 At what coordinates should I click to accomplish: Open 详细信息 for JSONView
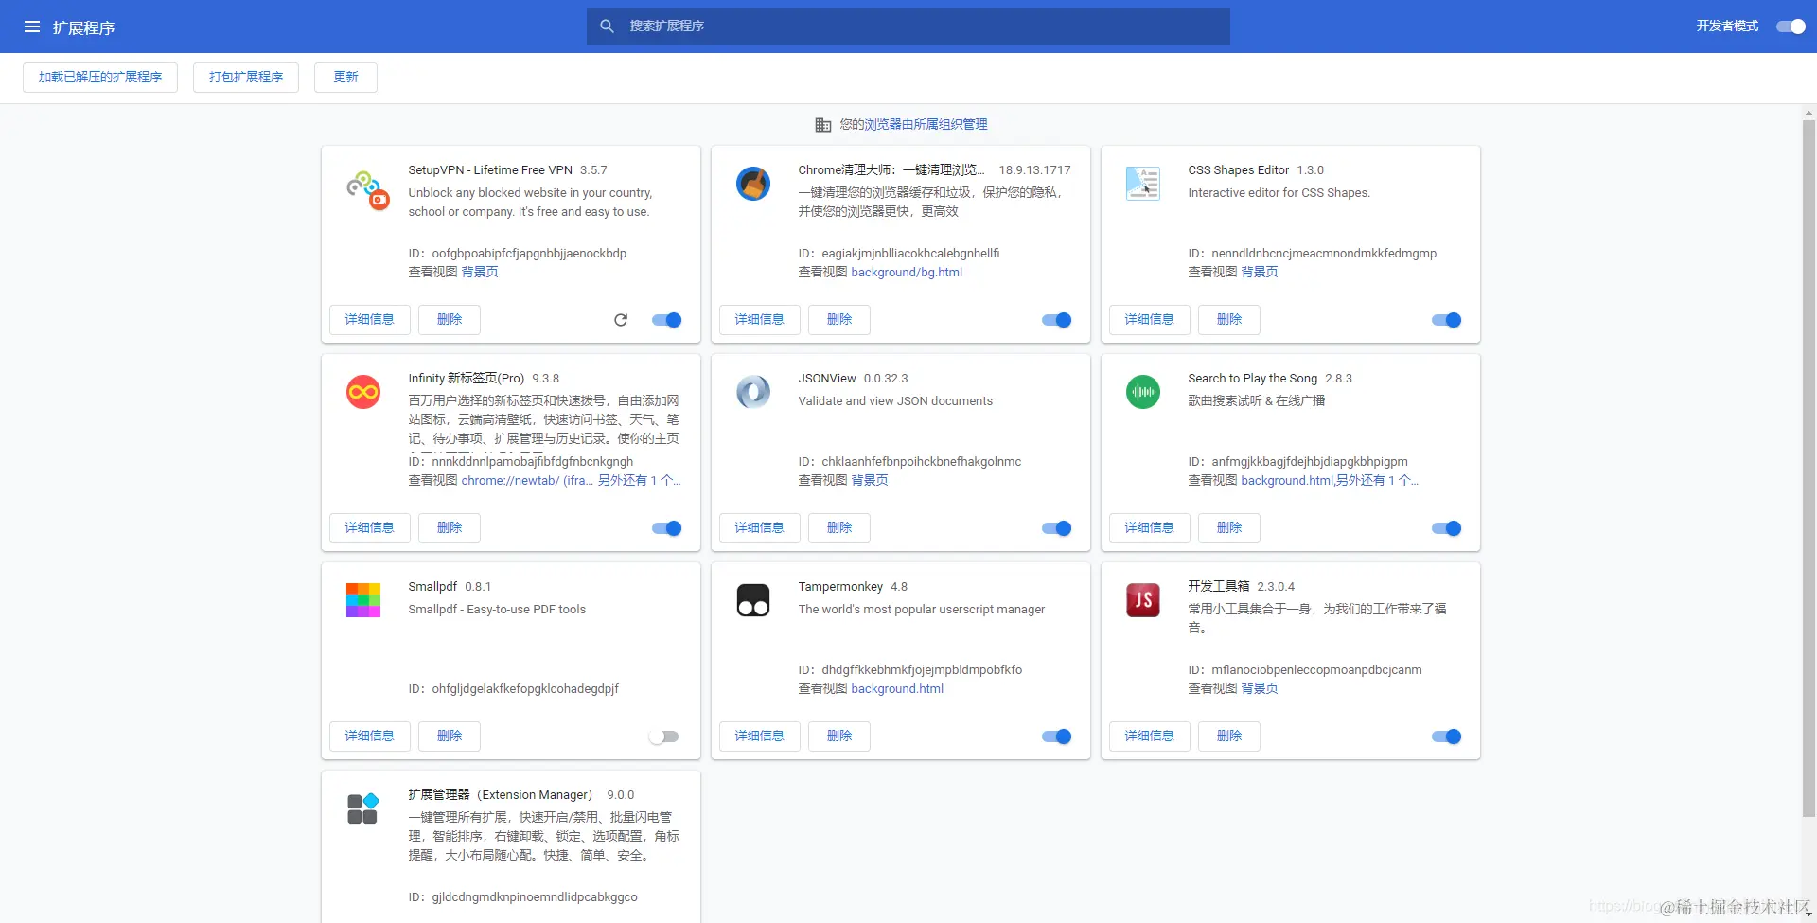(760, 528)
